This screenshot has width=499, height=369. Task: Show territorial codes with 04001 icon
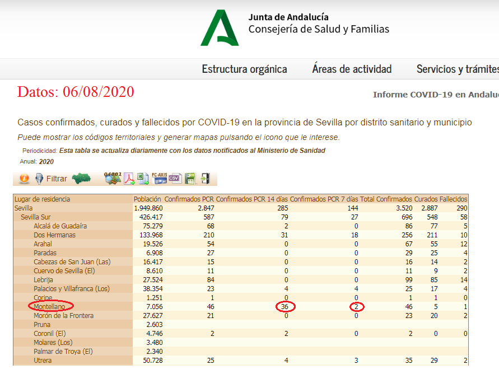click(x=113, y=179)
